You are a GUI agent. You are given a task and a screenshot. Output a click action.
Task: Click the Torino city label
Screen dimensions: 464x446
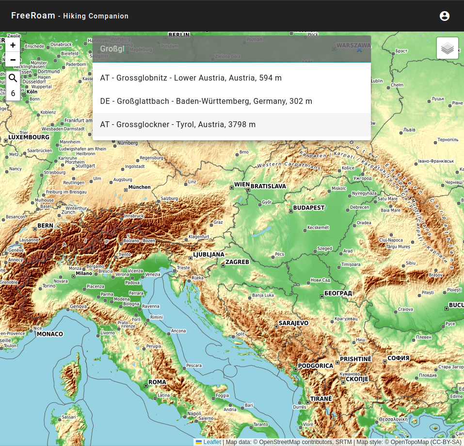(49, 286)
